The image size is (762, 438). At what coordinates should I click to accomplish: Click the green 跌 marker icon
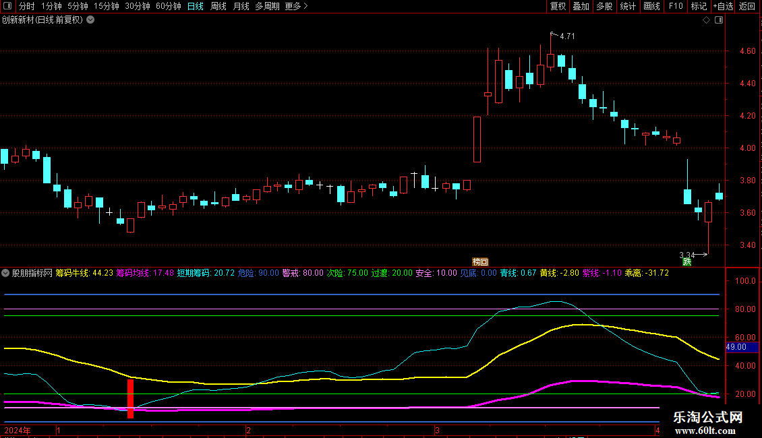[686, 261]
